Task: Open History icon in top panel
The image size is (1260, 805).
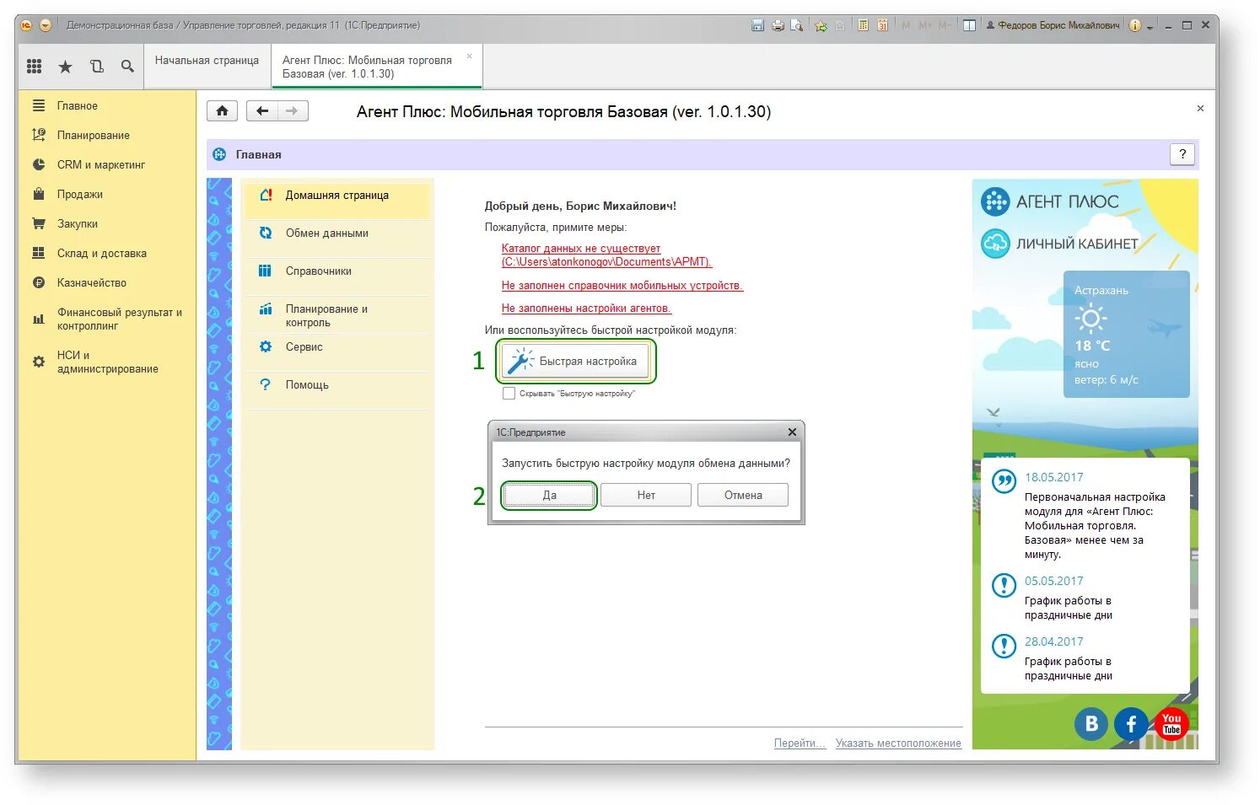Action: click(97, 66)
